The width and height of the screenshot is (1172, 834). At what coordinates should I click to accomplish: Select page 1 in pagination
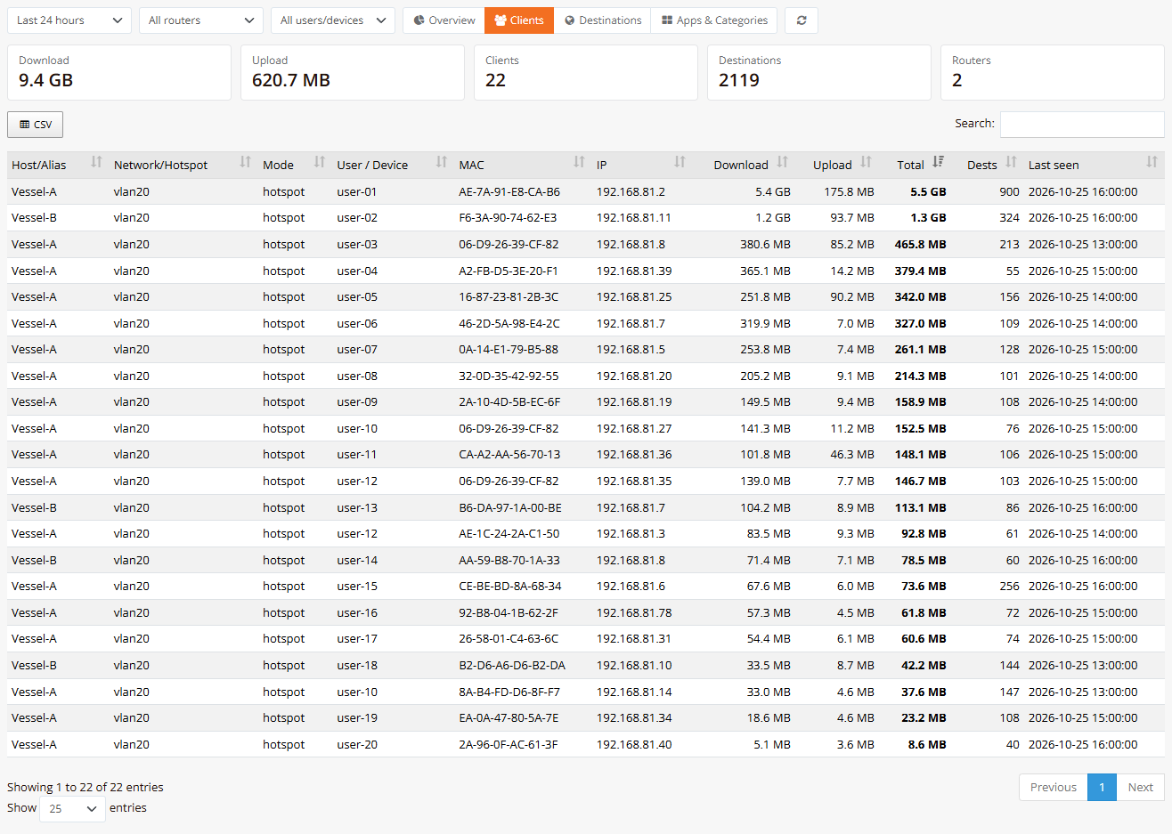click(1102, 787)
